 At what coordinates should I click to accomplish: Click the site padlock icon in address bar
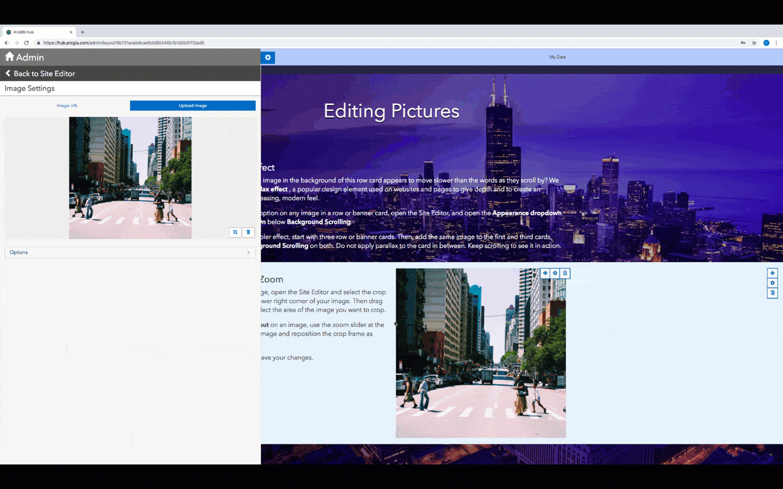click(x=39, y=43)
